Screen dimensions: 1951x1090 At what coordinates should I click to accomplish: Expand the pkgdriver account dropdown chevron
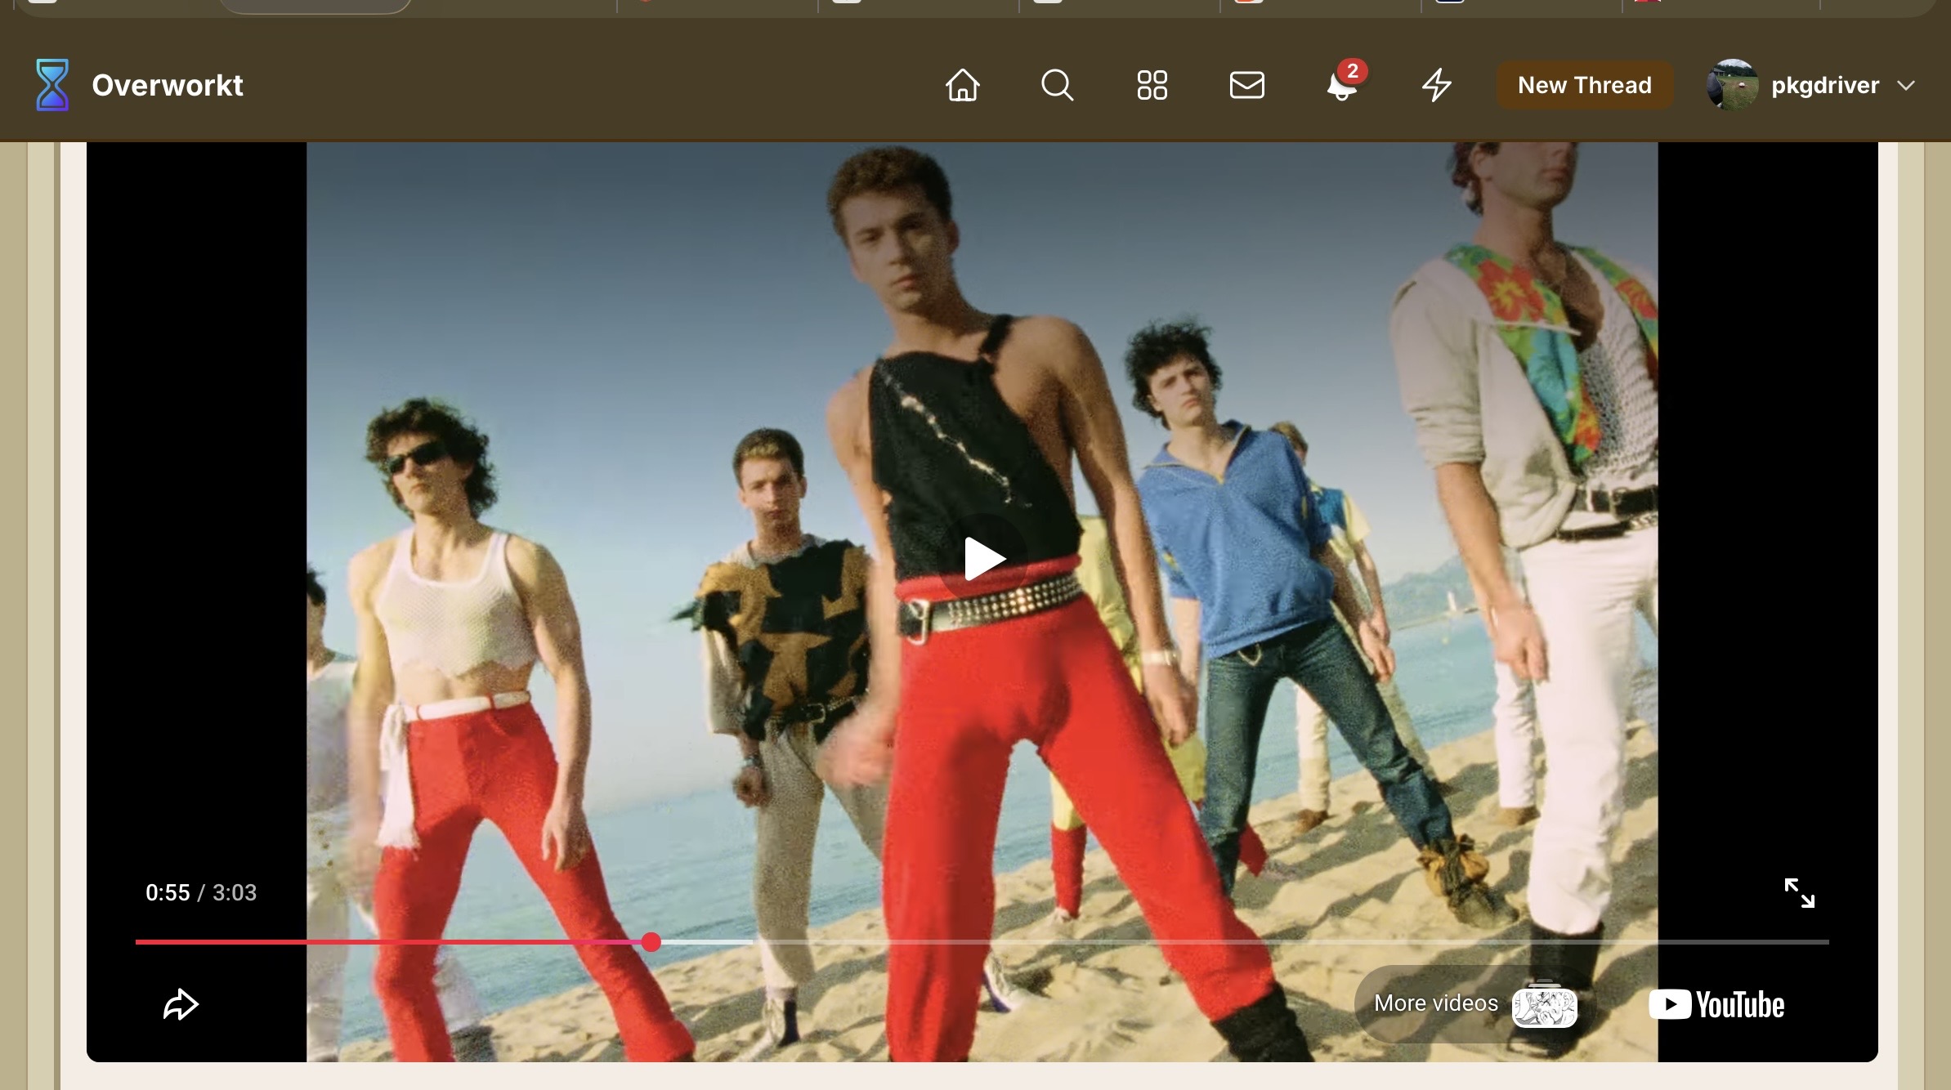tap(1906, 86)
